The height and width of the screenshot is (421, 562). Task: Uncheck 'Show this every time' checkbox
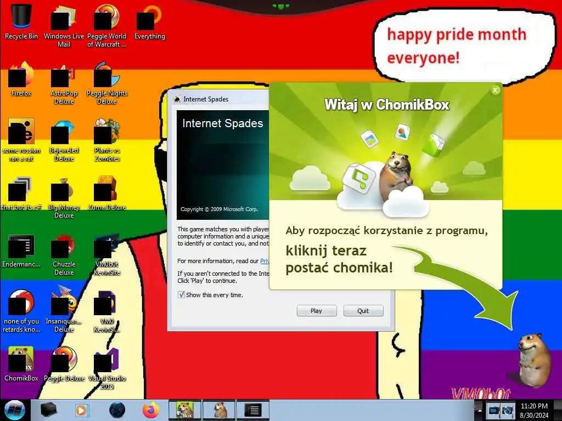181,294
